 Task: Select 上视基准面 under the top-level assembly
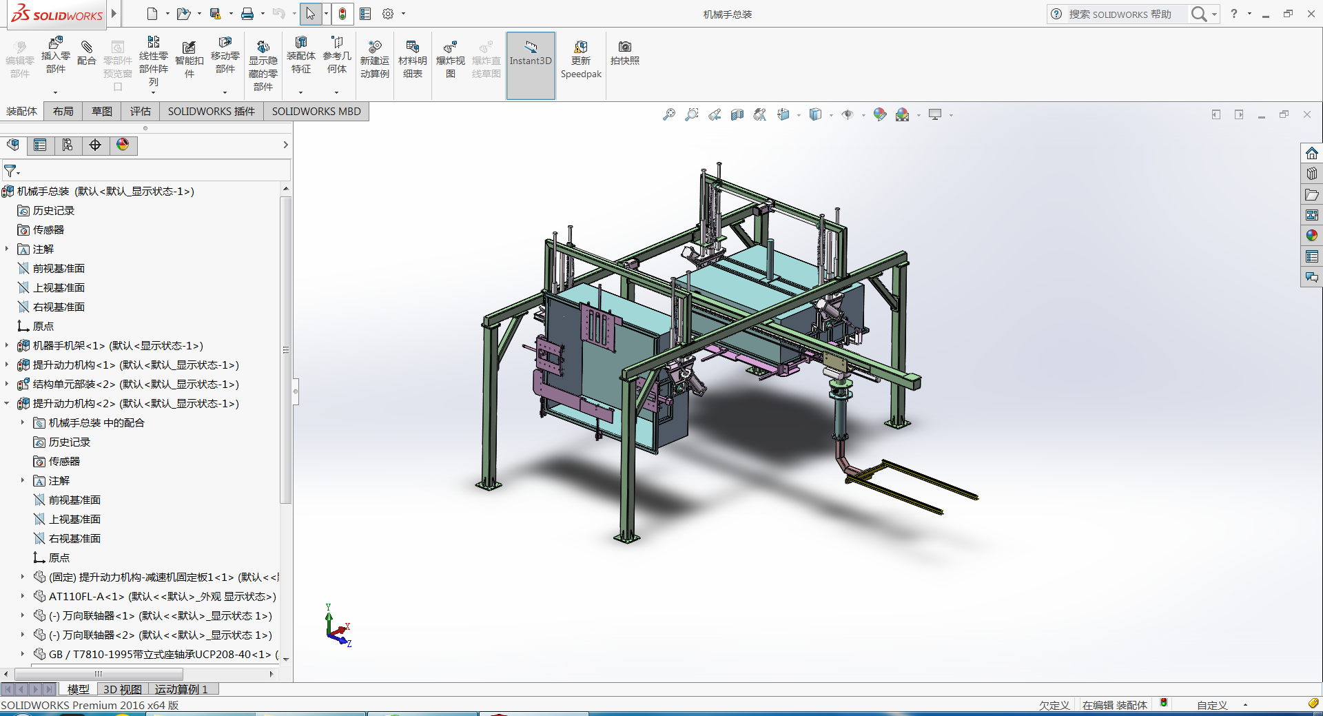(x=59, y=288)
